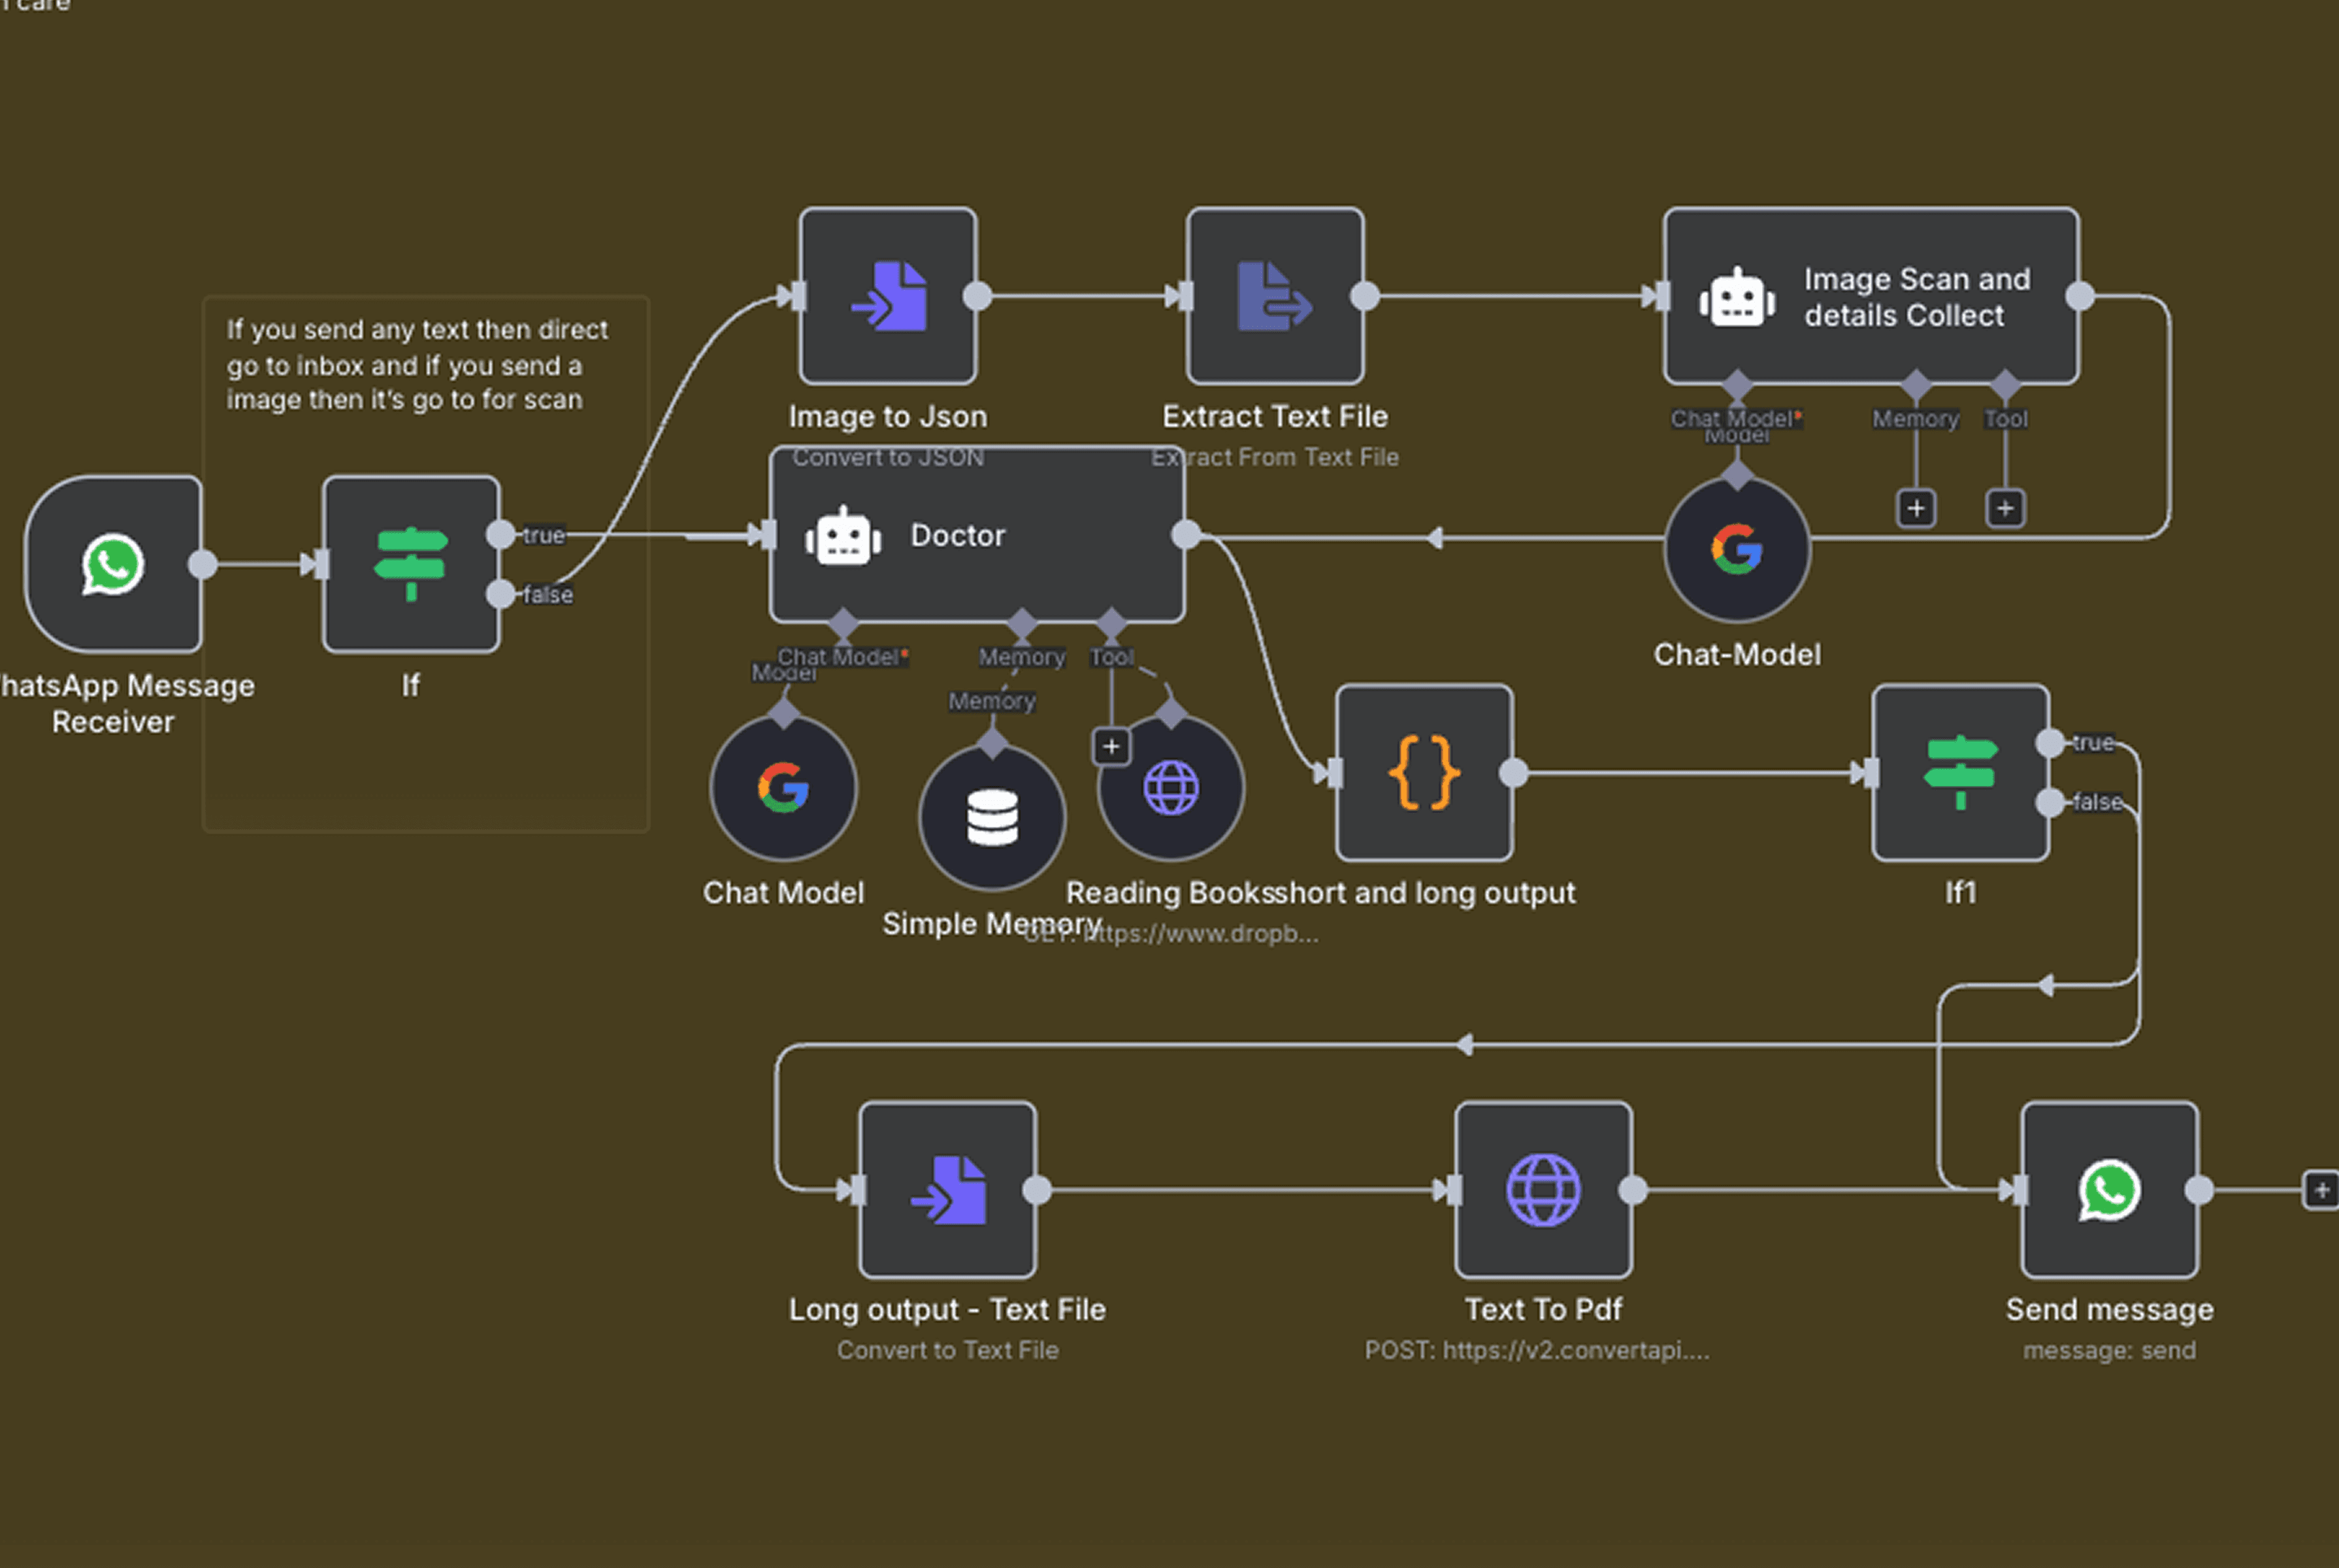Open the Long output - Text File node
Viewport: 2339px width, 1568px height.
coord(947,1189)
